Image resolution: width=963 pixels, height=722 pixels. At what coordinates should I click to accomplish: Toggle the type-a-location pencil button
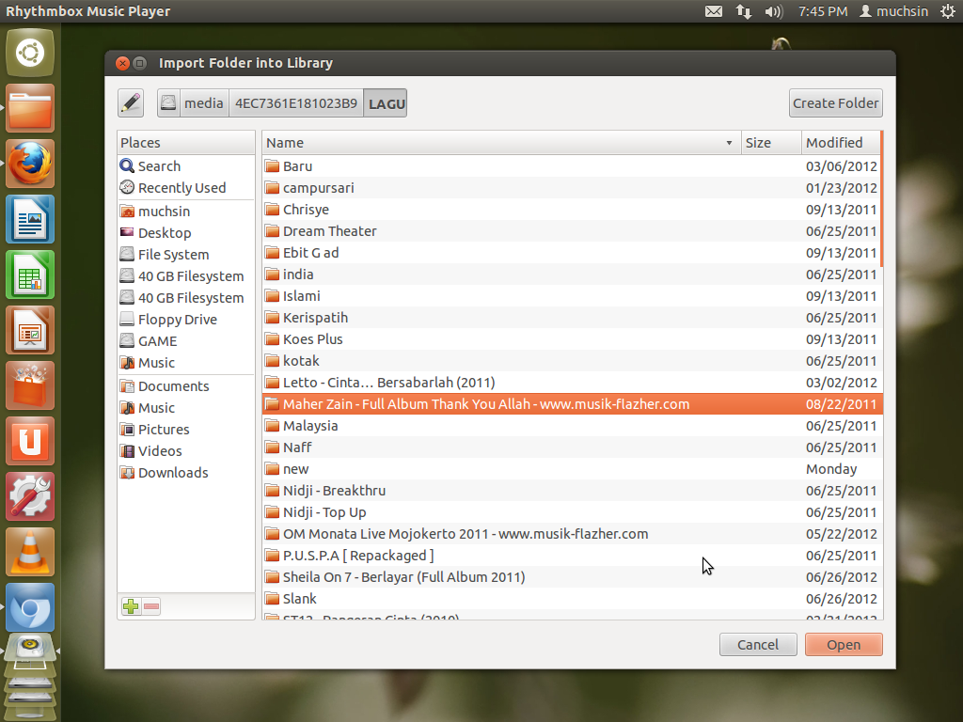[131, 103]
